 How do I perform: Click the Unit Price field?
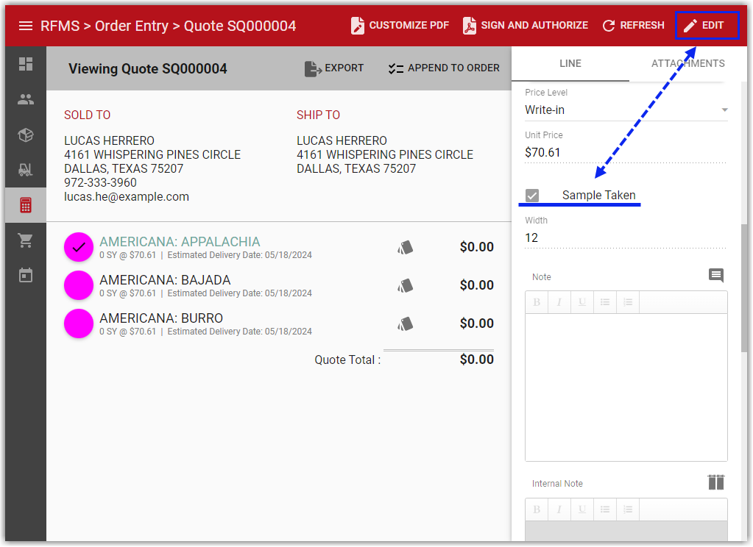point(626,153)
